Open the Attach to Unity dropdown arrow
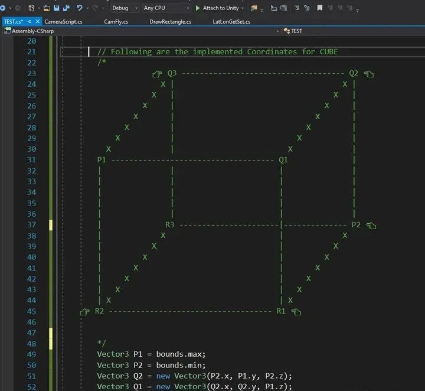The width and height of the screenshot is (425, 391). [243, 8]
